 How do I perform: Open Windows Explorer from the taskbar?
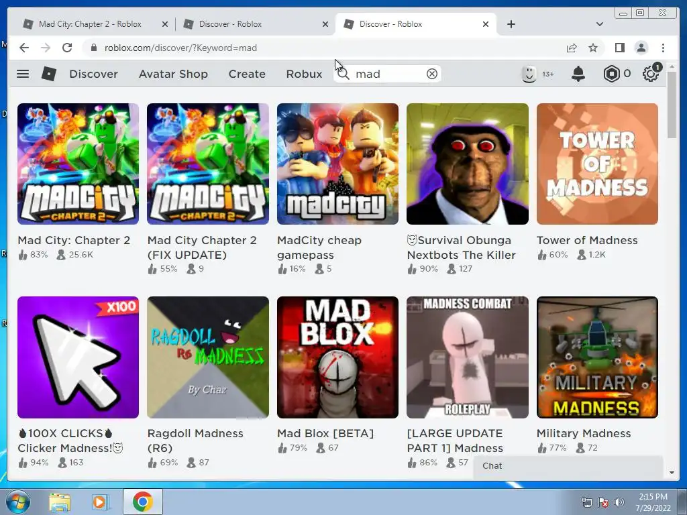60,502
